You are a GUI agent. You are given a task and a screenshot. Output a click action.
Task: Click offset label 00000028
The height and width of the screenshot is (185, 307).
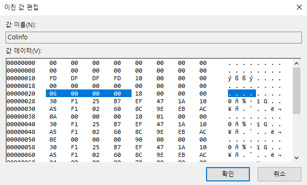pyautogui.click(x=21, y=101)
